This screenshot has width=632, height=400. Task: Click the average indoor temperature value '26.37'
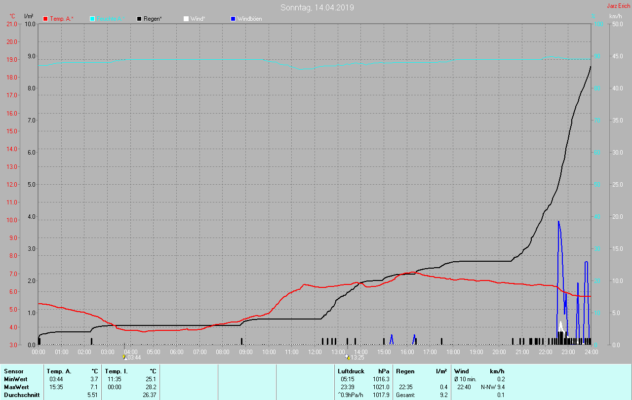click(149, 395)
